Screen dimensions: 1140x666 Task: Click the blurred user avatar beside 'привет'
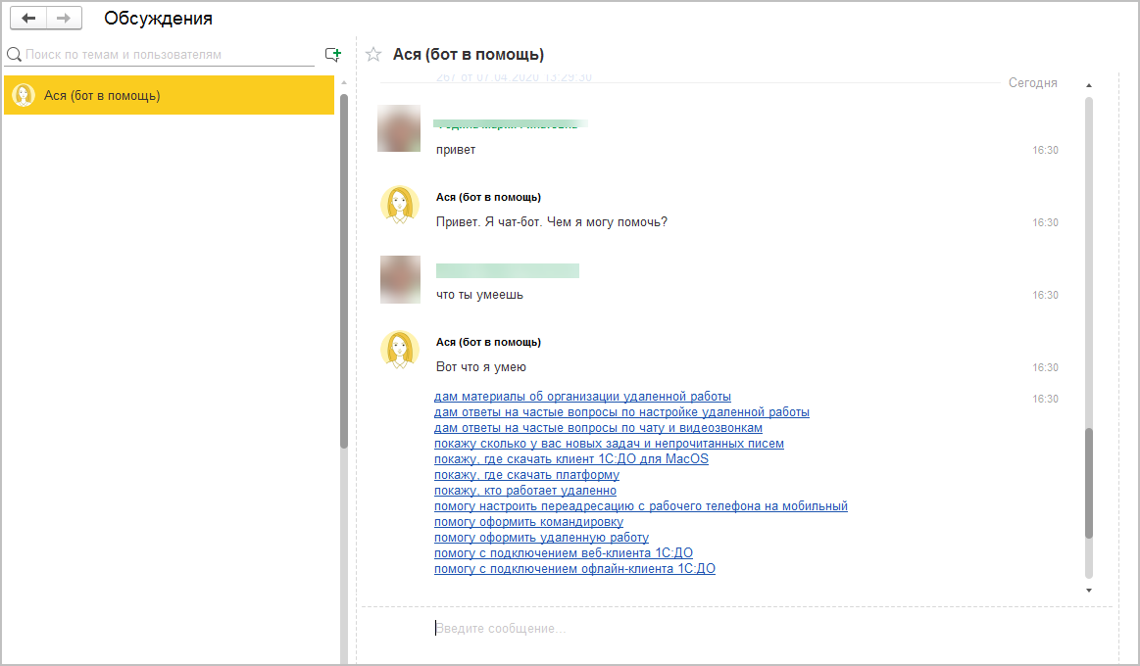tap(399, 128)
